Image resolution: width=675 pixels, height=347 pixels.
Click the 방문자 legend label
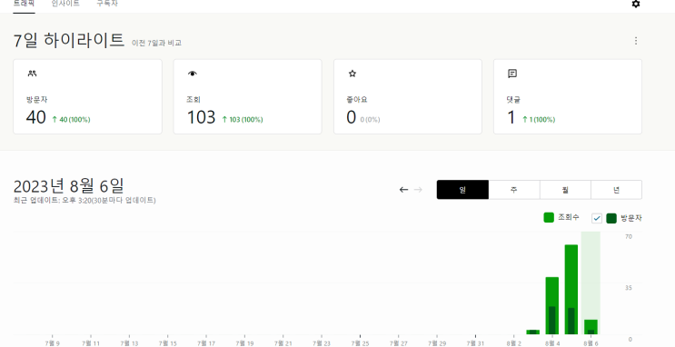pyautogui.click(x=631, y=218)
